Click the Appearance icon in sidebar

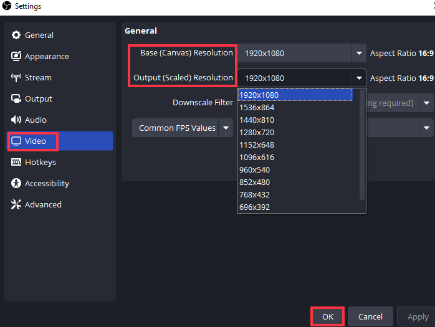(x=16, y=57)
